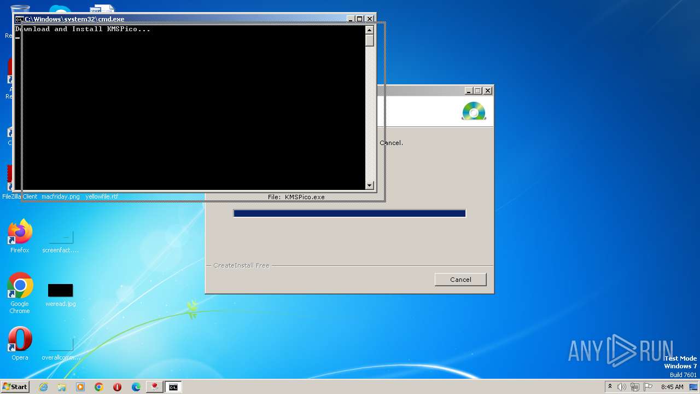700x394 pixels.
Task: Click the CreateInstall Free label
Action: (241, 265)
